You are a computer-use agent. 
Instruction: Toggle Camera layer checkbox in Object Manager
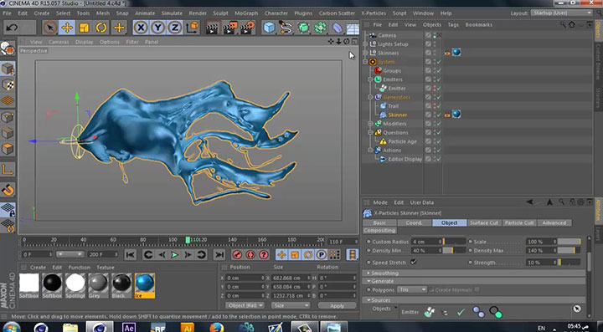pyautogui.click(x=428, y=35)
